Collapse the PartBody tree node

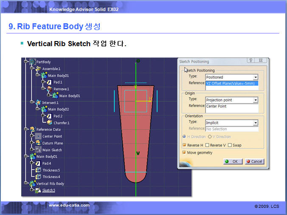tap(26, 62)
